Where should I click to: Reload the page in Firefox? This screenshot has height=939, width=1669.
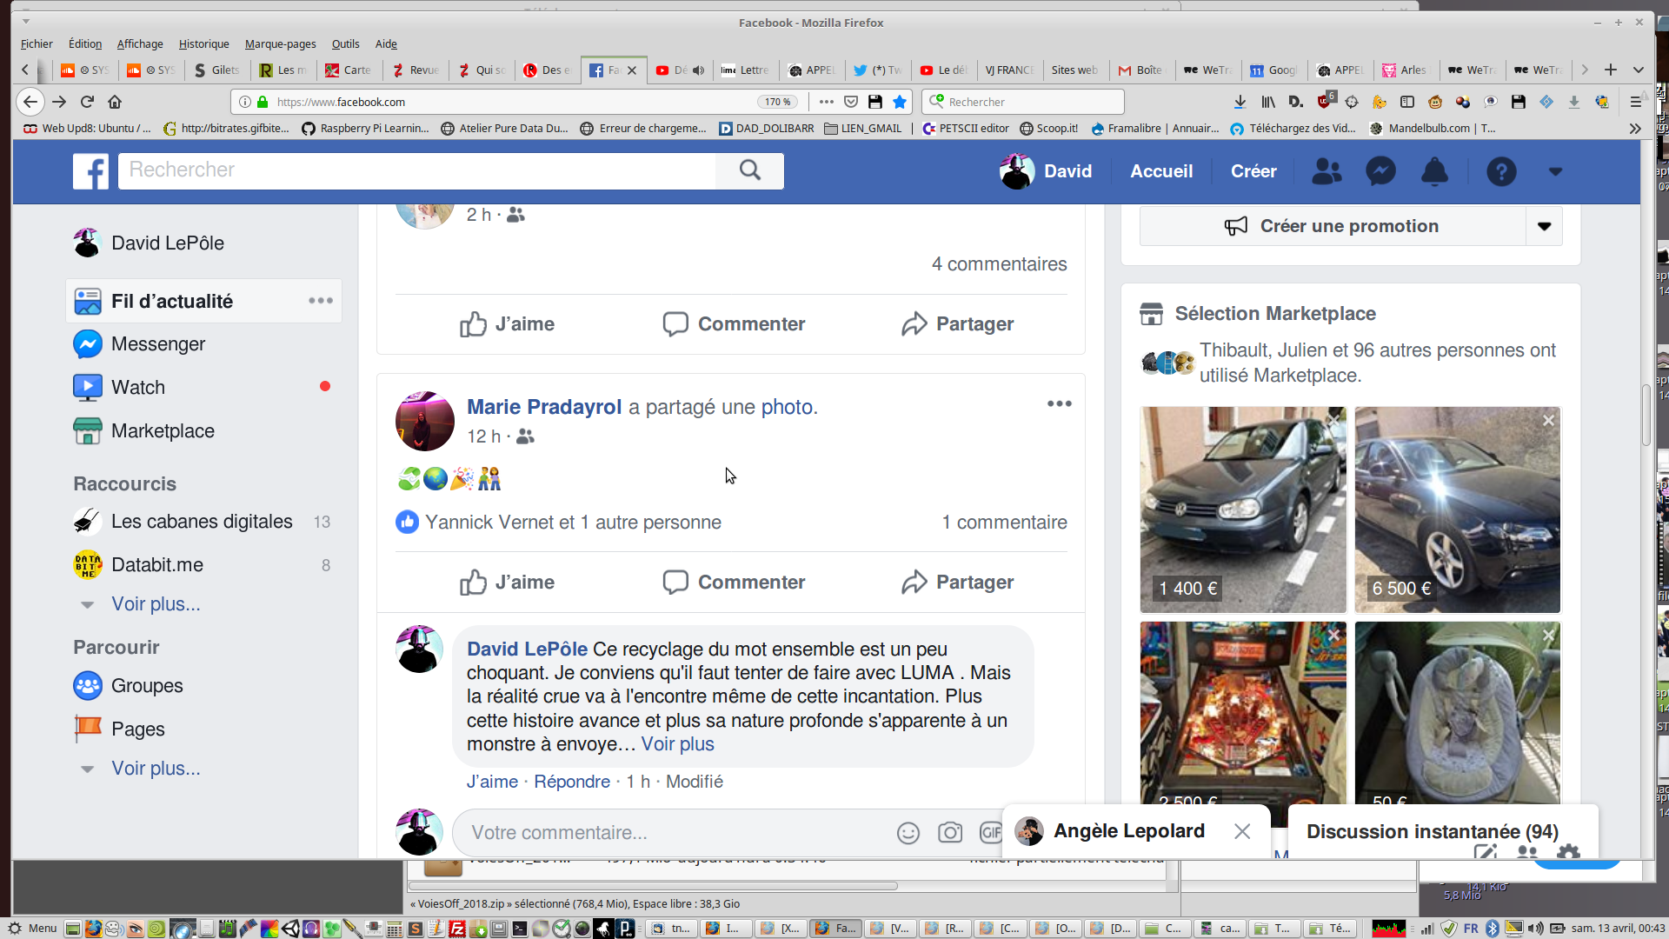87,102
